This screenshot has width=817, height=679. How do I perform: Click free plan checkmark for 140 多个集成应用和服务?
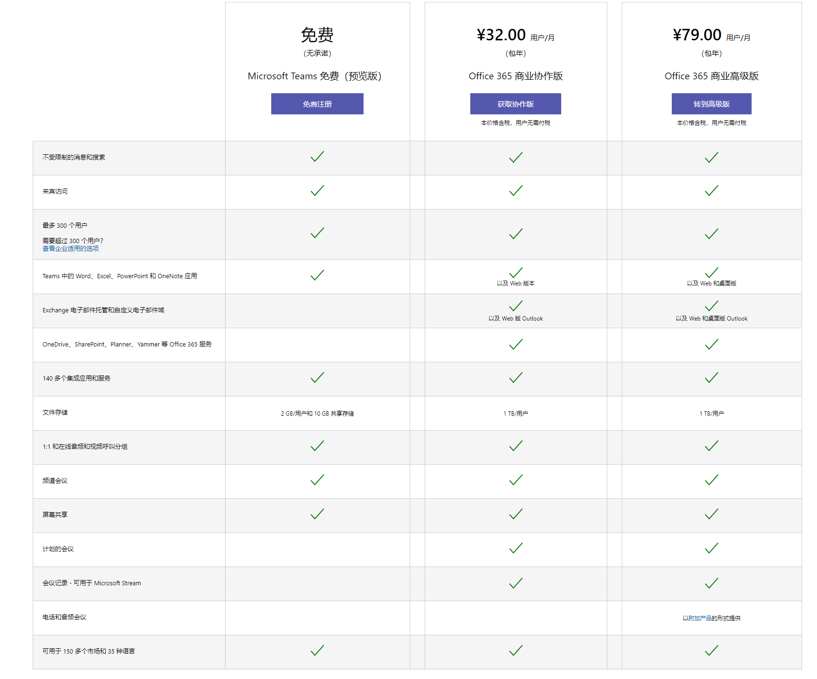(x=317, y=378)
